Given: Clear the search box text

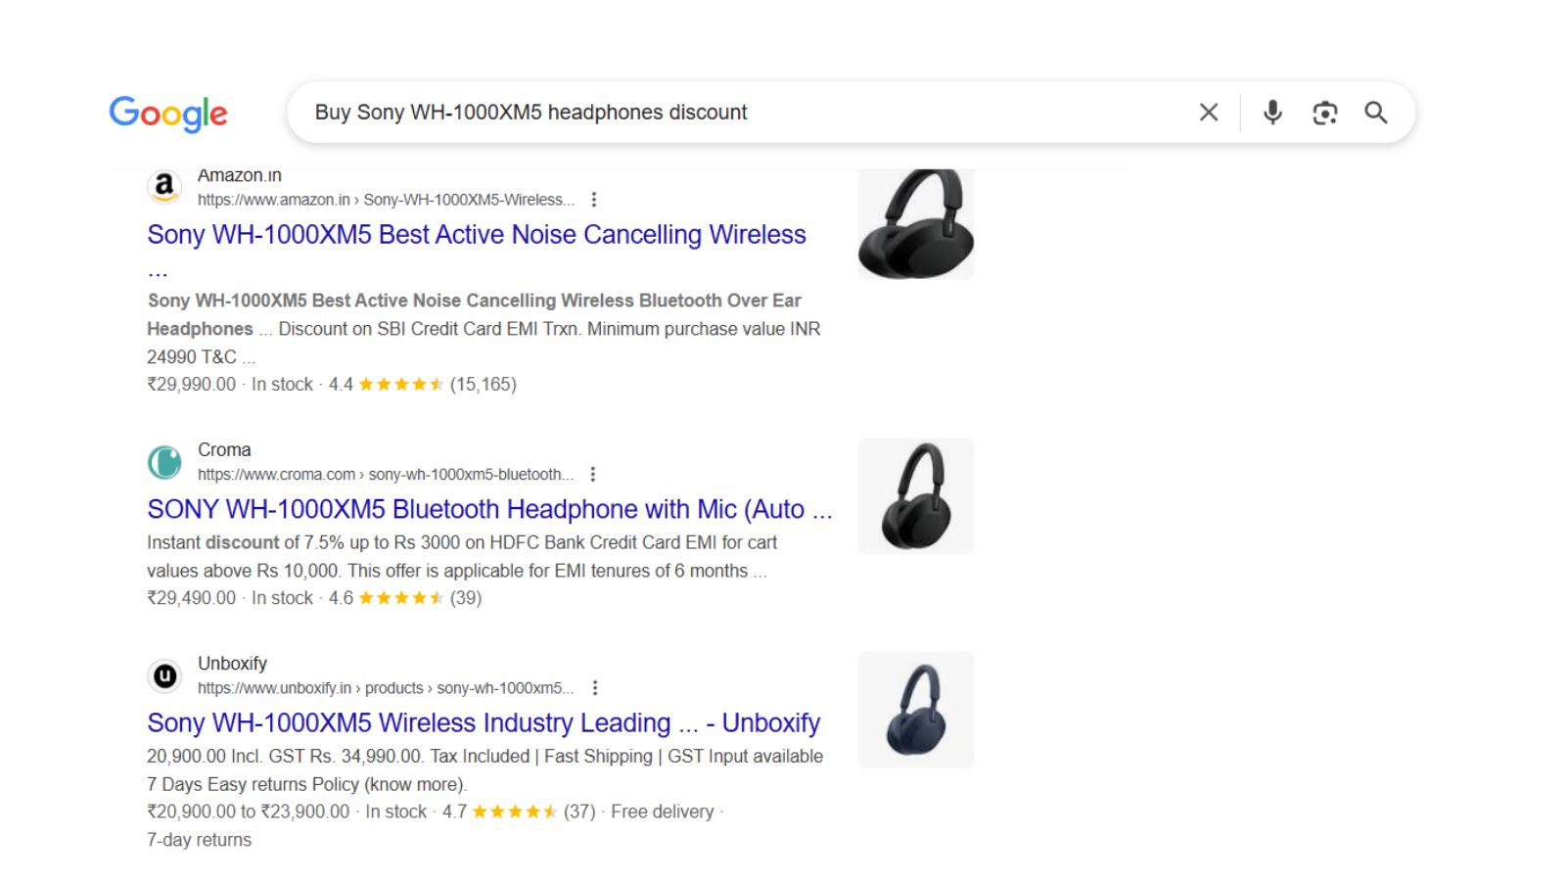Looking at the screenshot, I should coord(1209,113).
